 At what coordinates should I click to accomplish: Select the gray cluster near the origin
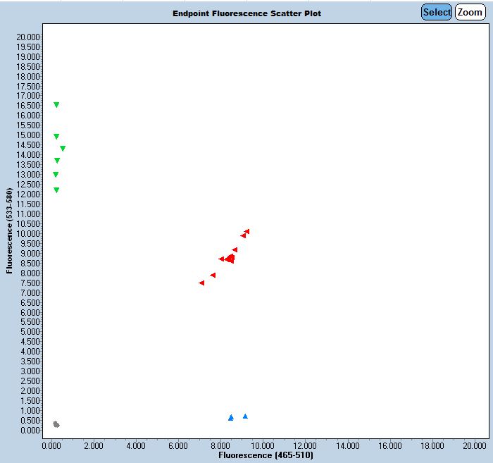(x=56, y=424)
